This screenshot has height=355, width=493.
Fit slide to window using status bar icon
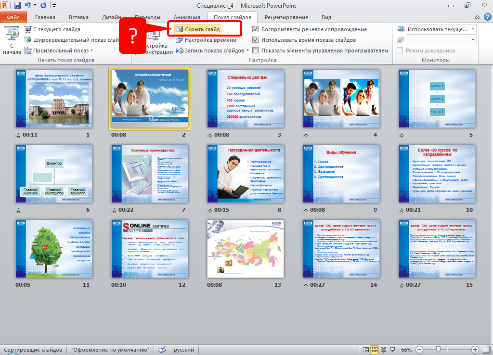[x=486, y=350]
